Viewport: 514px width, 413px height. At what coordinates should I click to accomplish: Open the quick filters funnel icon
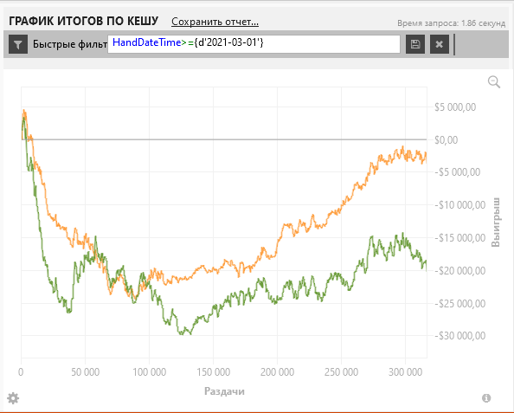coord(18,44)
